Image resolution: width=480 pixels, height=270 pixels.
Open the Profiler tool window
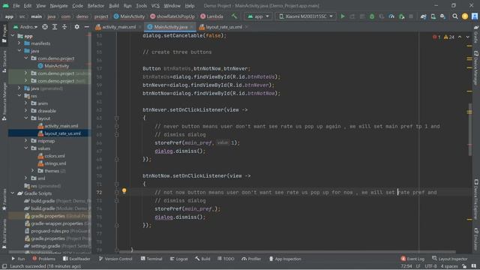251,259
